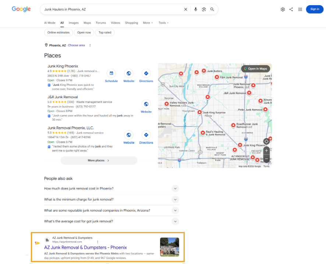Click the share icon in header
The width and height of the screenshot is (326, 264).
291,9
